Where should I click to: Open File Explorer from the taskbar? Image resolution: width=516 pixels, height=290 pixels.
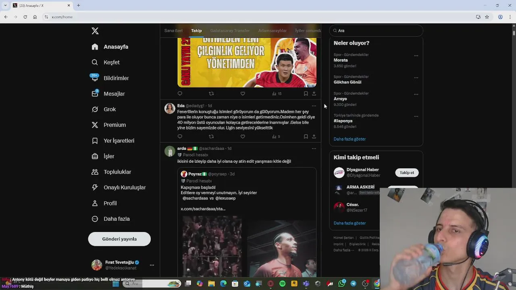click(x=211, y=284)
